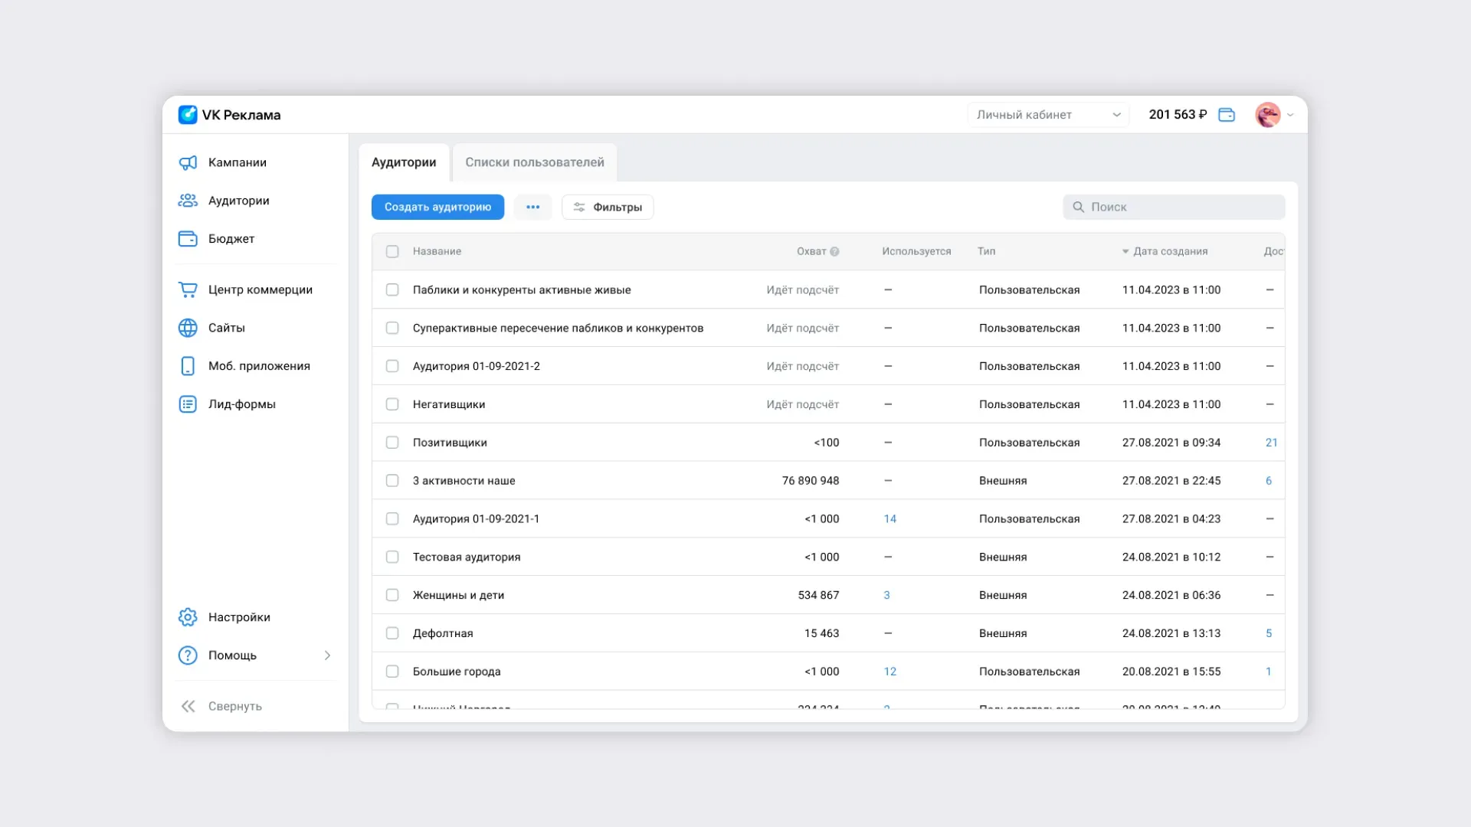
Task: Open Сайты globe icon
Action: click(x=188, y=328)
